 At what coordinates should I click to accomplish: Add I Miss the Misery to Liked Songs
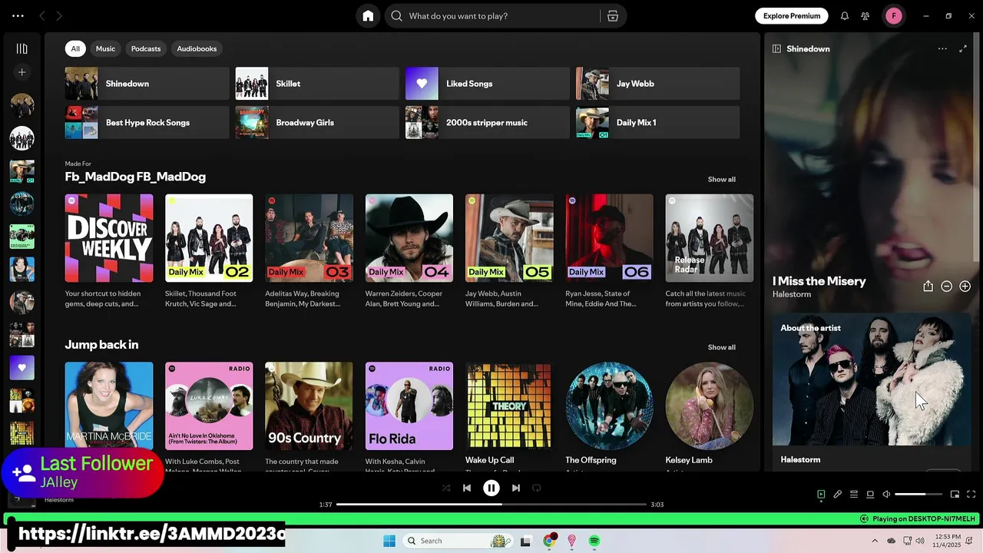point(965,286)
